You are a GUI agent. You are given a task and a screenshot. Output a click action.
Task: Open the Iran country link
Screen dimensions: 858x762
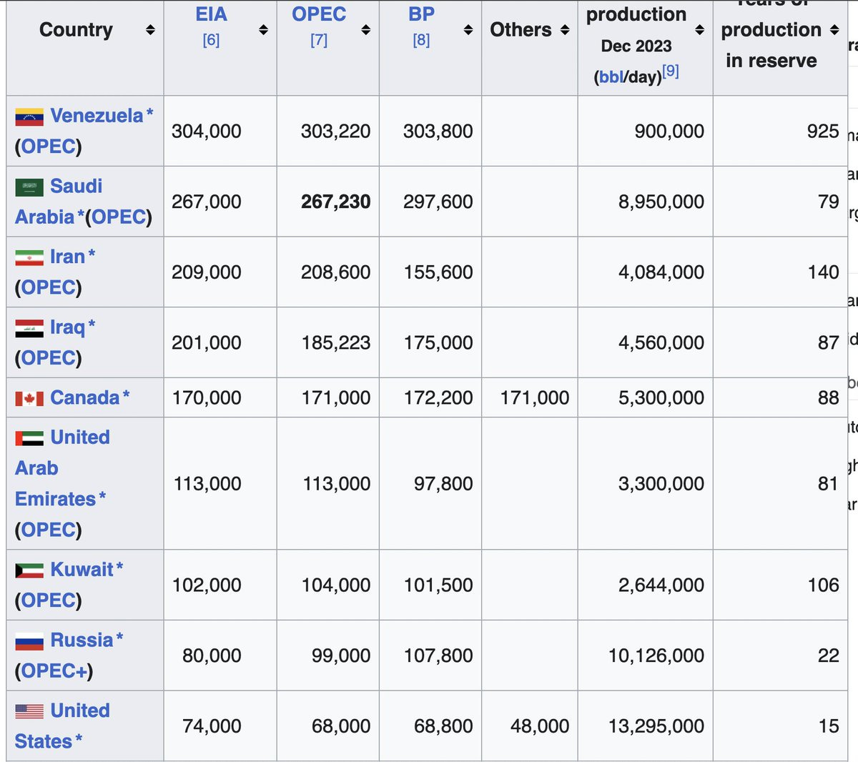tap(67, 257)
